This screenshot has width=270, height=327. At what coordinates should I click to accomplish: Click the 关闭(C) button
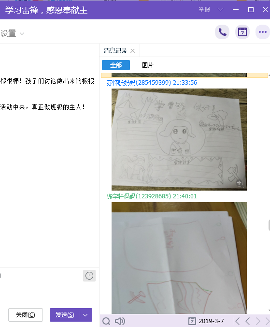[x=26, y=315]
